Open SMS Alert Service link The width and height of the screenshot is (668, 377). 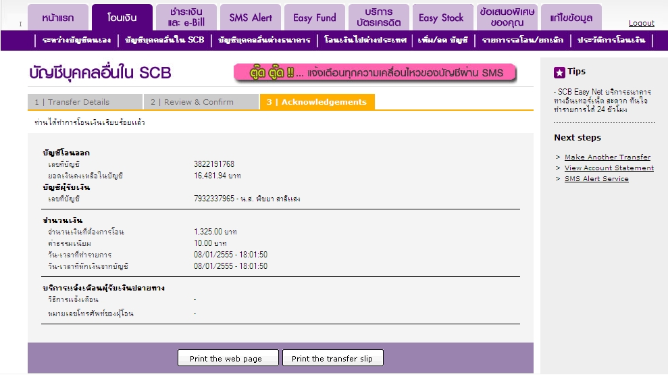[596, 178]
